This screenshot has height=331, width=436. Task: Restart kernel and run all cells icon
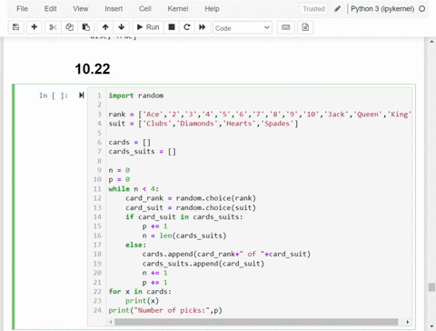pos(203,27)
